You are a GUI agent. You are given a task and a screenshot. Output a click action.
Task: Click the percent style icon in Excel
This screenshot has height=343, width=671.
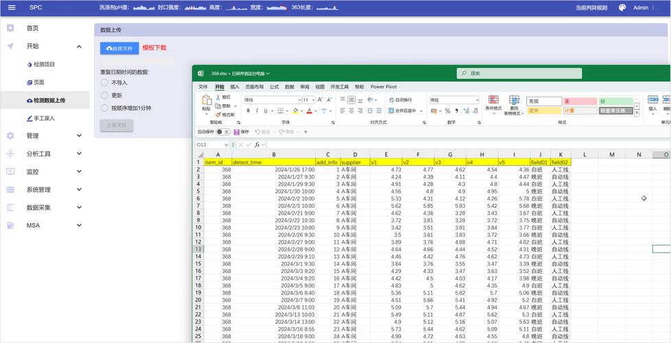click(447, 110)
